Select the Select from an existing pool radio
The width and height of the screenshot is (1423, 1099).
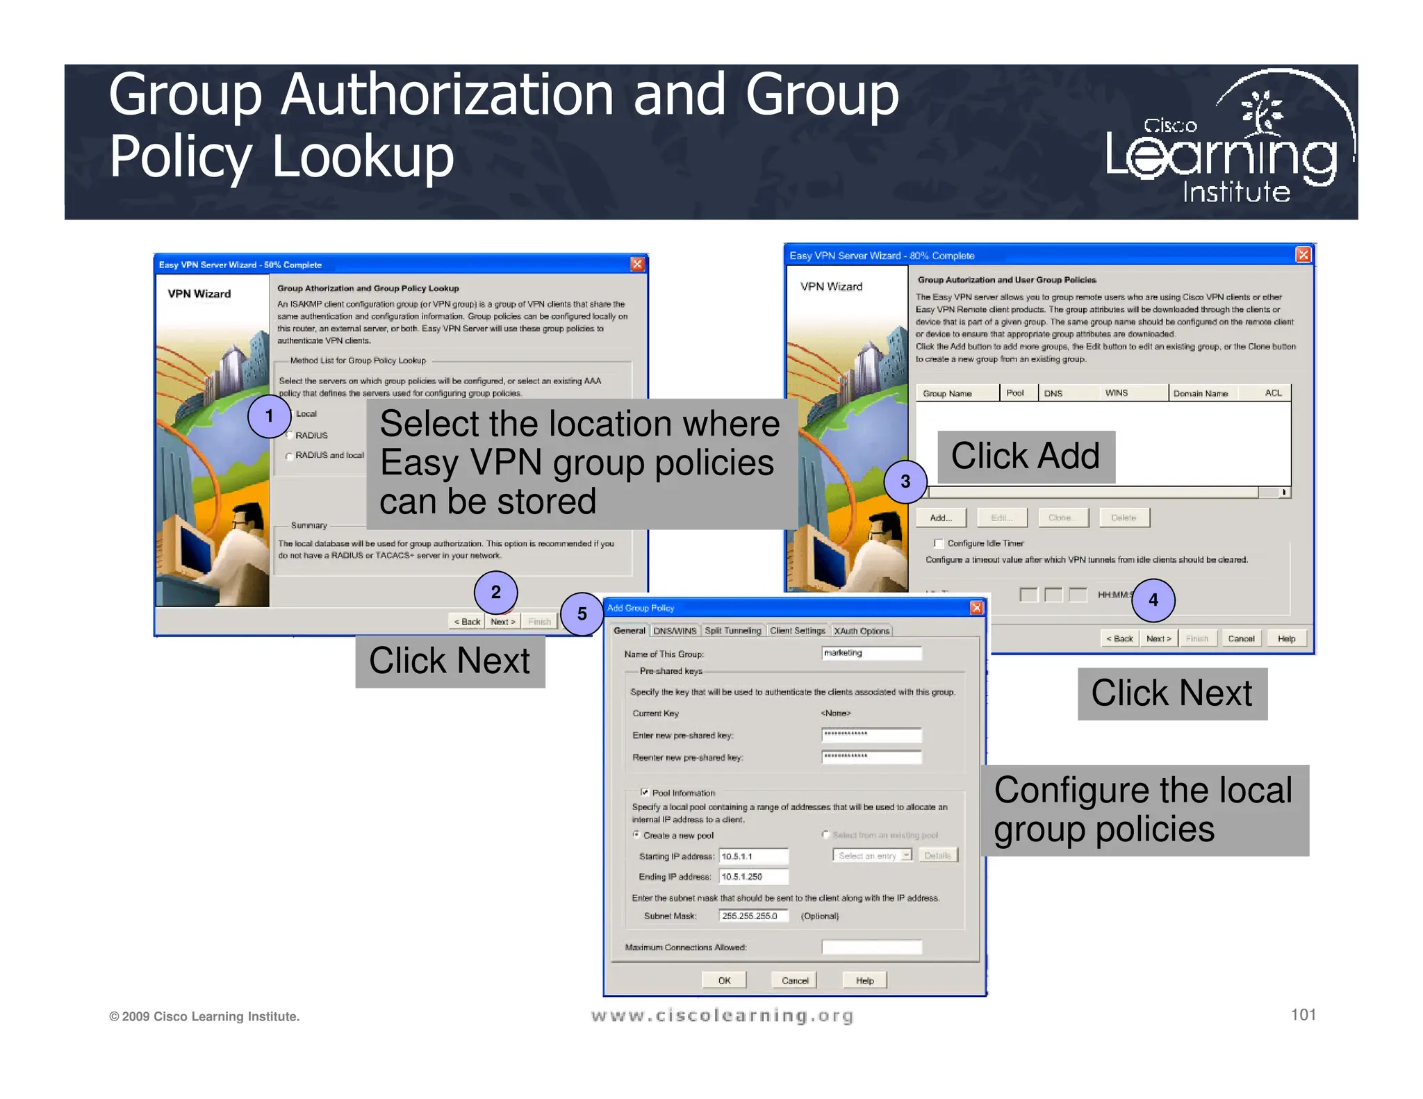[x=825, y=835]
